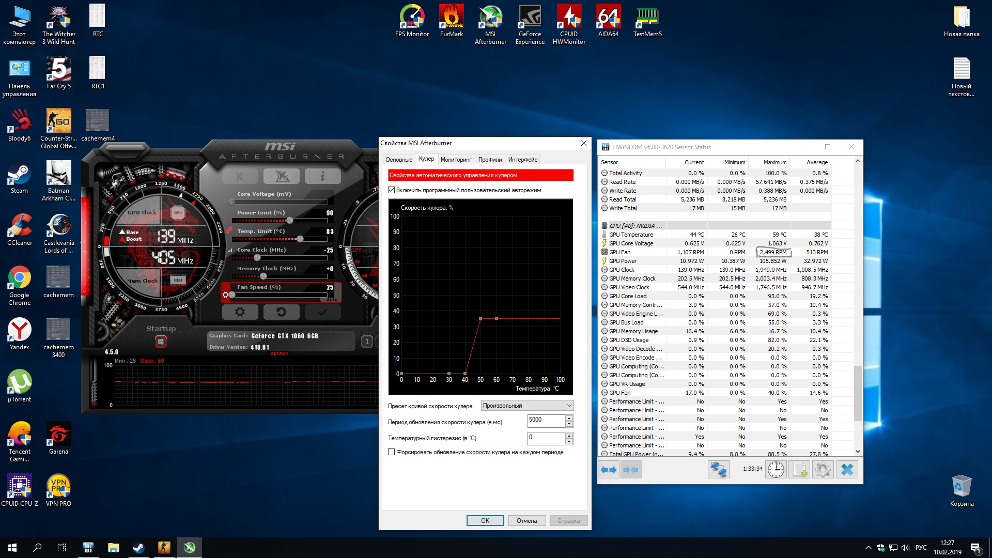
Task: Click the Power Limit slider handle
Action: tap(290, 221)
